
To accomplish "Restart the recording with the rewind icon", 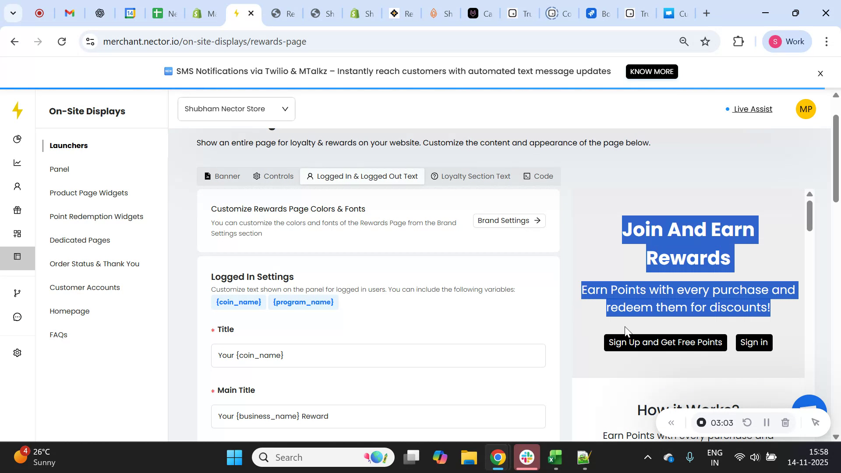I will [748, 423].
